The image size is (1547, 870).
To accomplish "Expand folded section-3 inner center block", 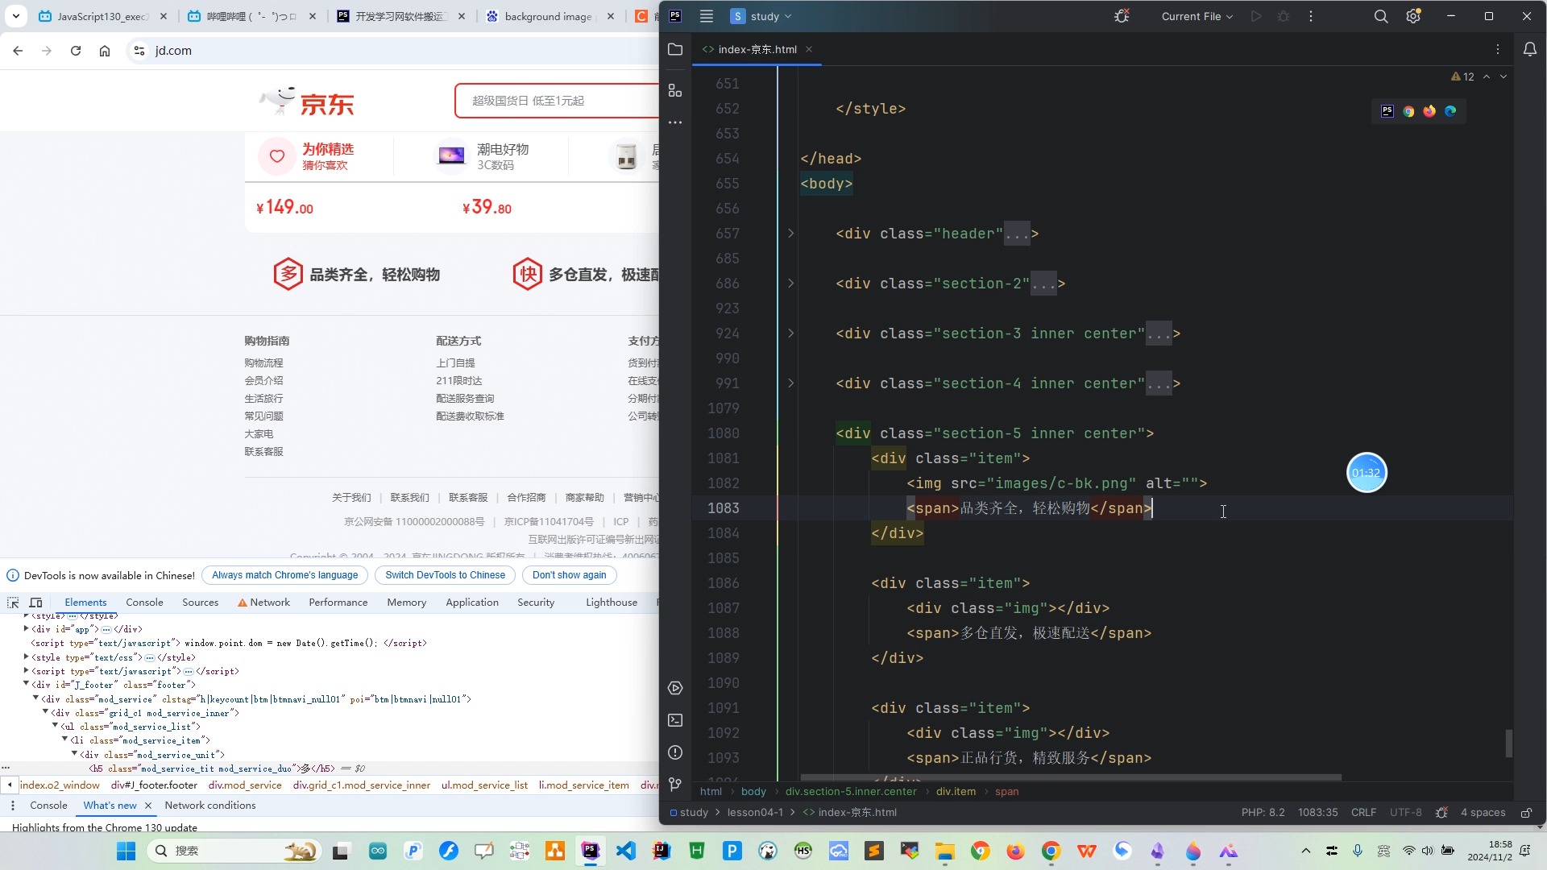I will coord(790,333).
